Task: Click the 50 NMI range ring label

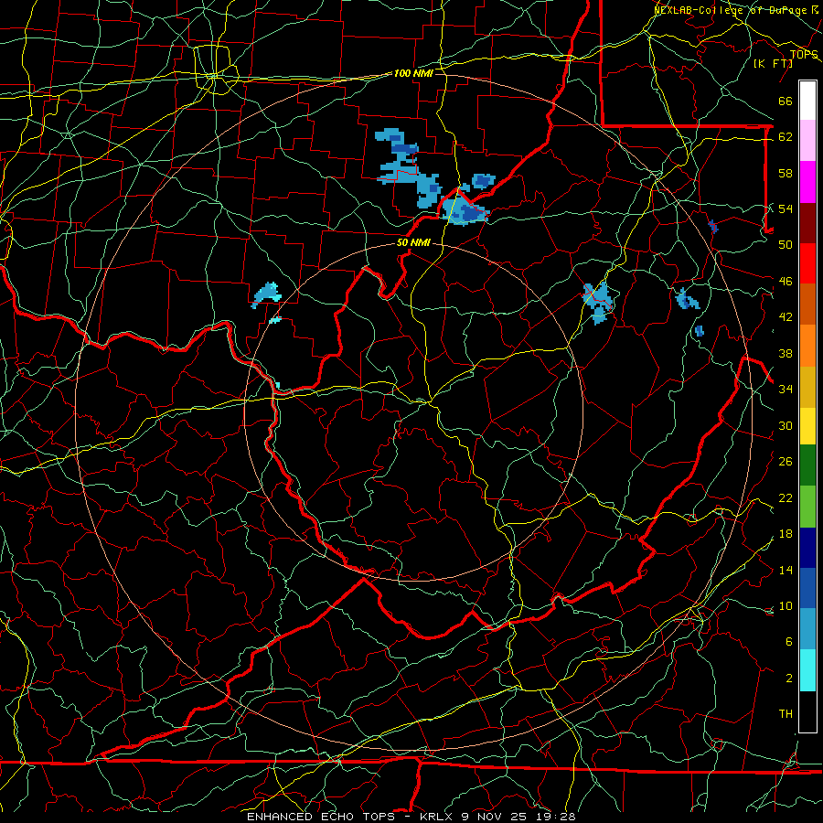Action: [413, 242]
